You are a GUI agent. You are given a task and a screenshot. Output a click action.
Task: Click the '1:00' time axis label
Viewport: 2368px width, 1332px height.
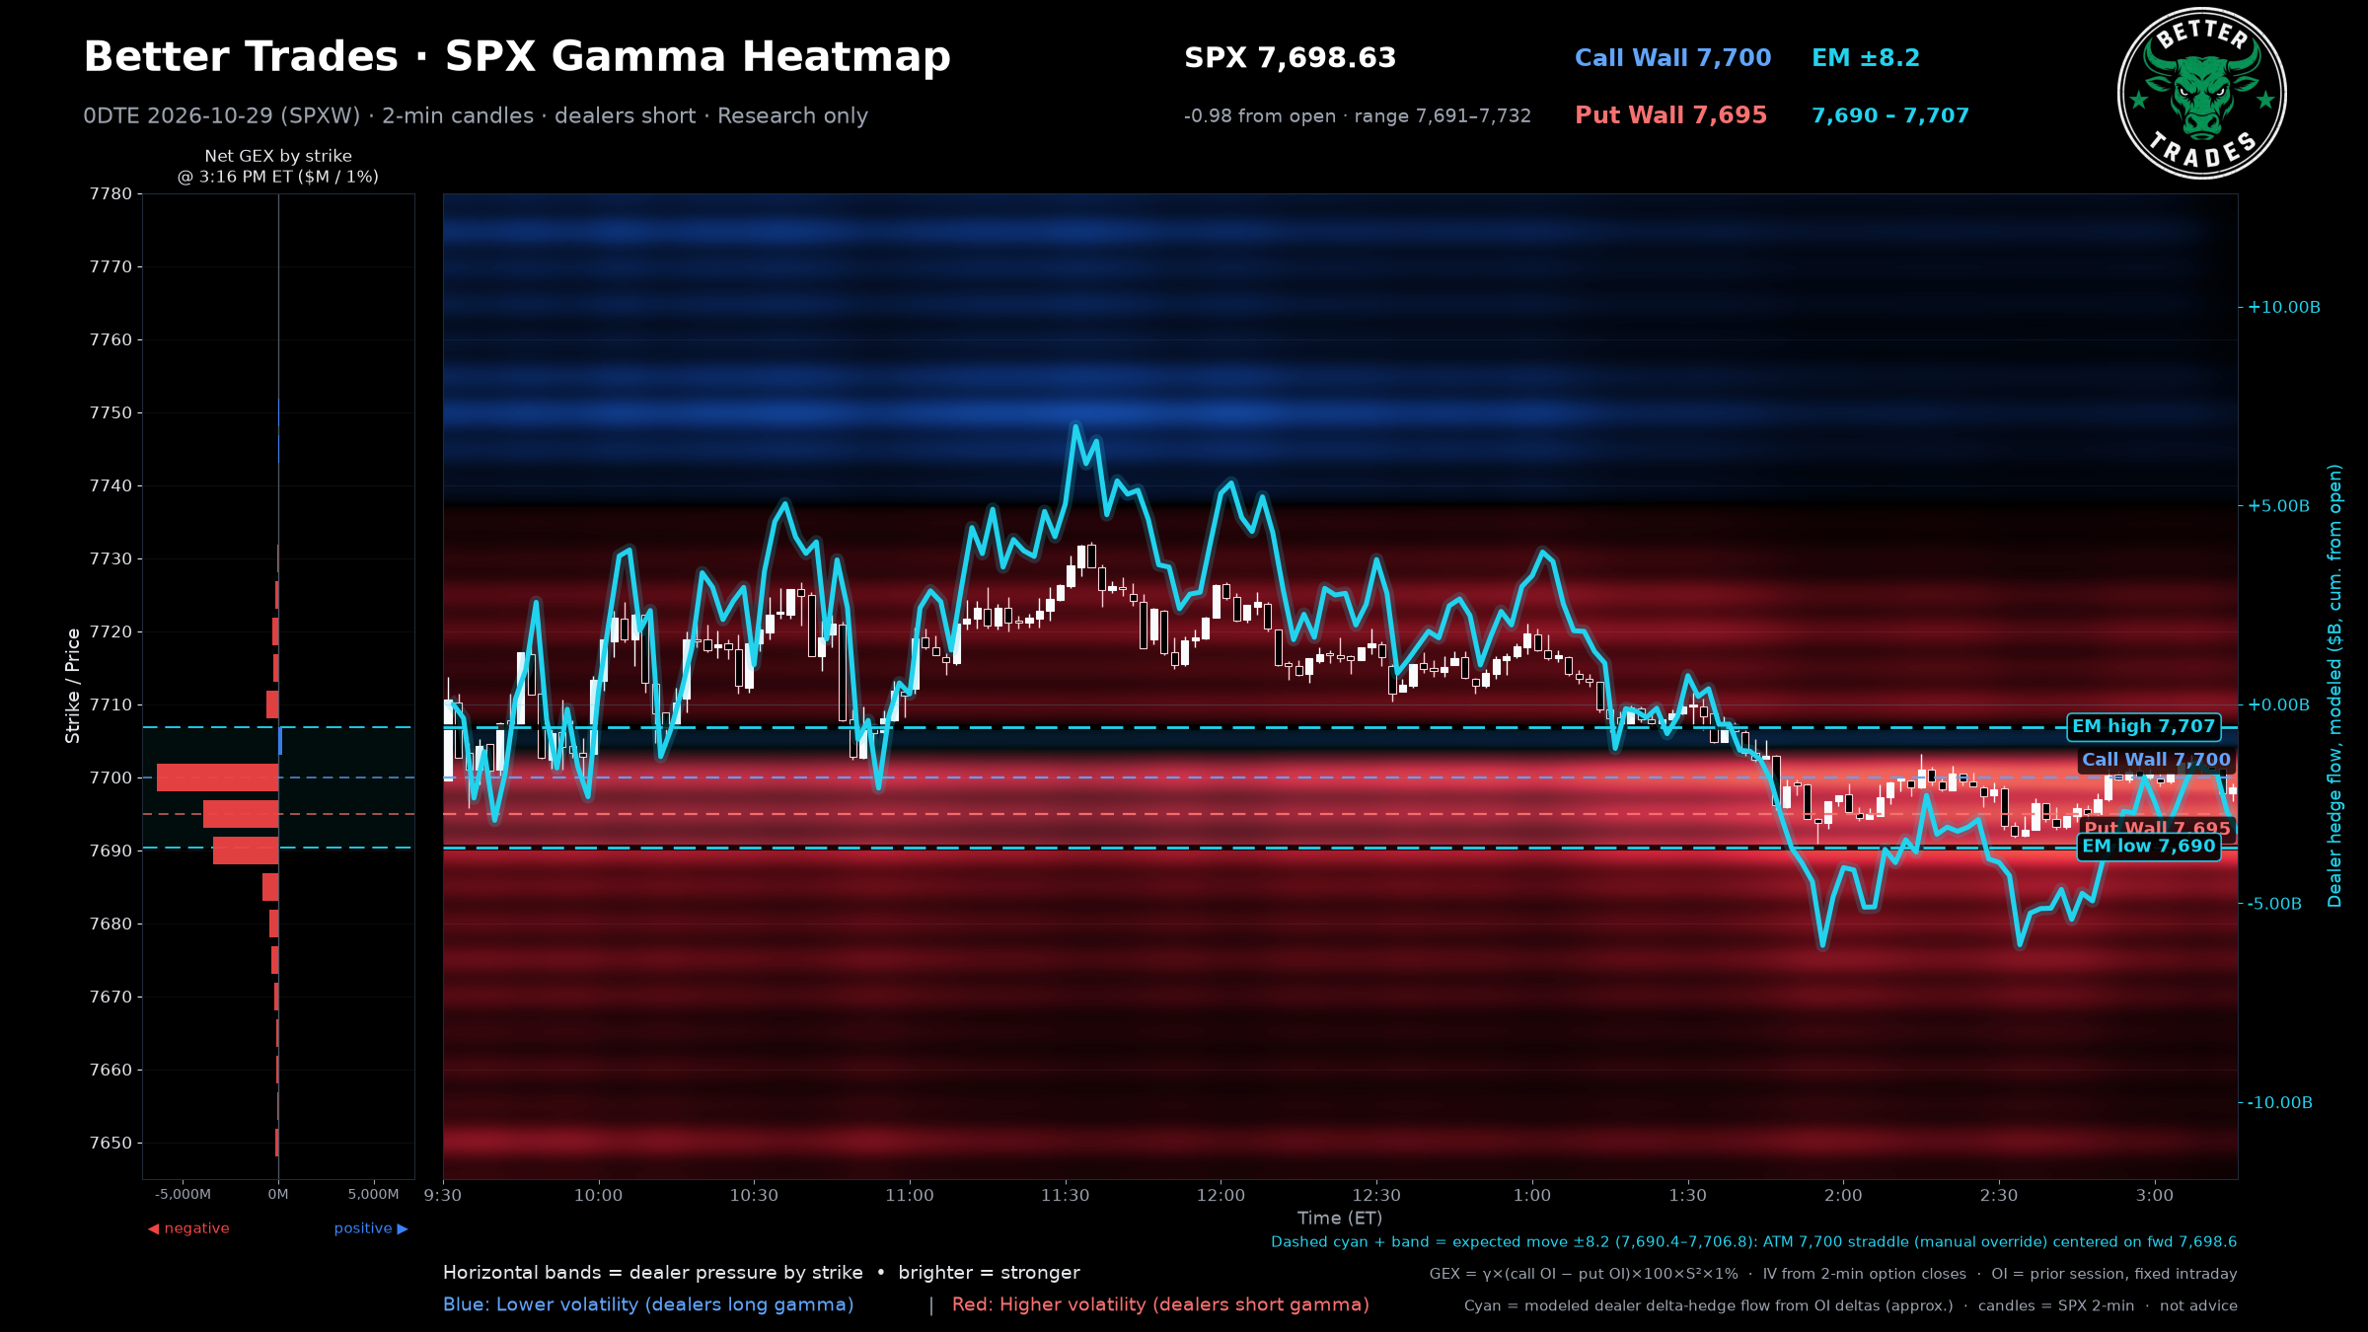pos(1532,1196)
